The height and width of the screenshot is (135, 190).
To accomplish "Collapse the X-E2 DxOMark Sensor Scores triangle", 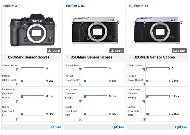I will (68, 57).
